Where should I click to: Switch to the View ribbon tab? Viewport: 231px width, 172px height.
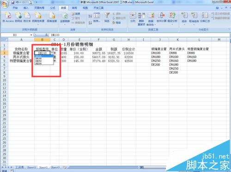pyautogui.click(x=85, y=8)
